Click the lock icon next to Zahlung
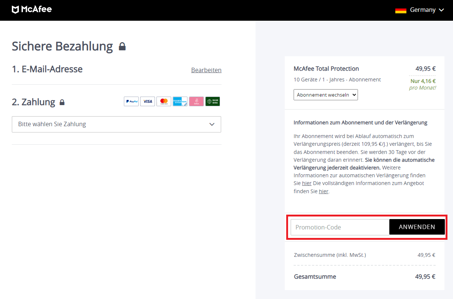The image size is (453, 299). [62, 102]
